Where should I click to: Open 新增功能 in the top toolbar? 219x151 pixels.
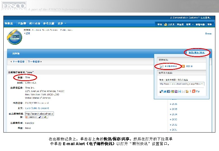coord(200,25)
